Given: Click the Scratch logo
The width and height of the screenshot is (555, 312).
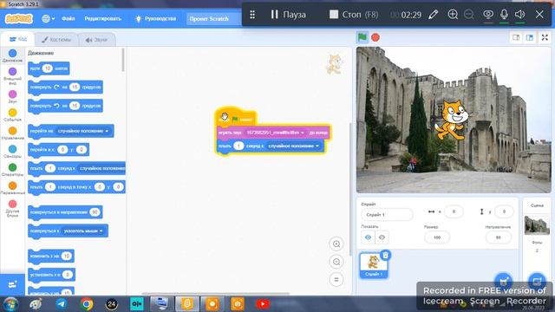Looking at the screenshot, I should point(19,18).
